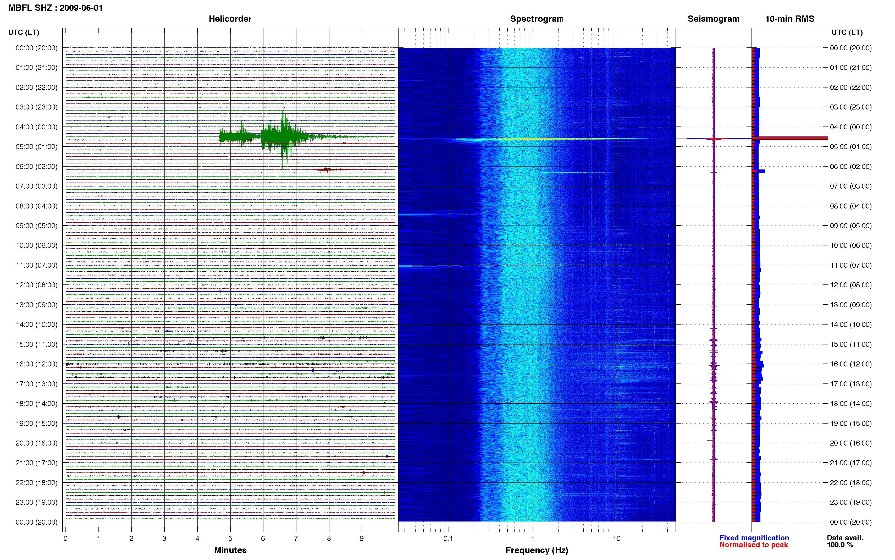The width and height of the screenshot is (895, 560).
Task: Click '09:00 (05:00)' on the left time axis
Action: coord(37,226)
